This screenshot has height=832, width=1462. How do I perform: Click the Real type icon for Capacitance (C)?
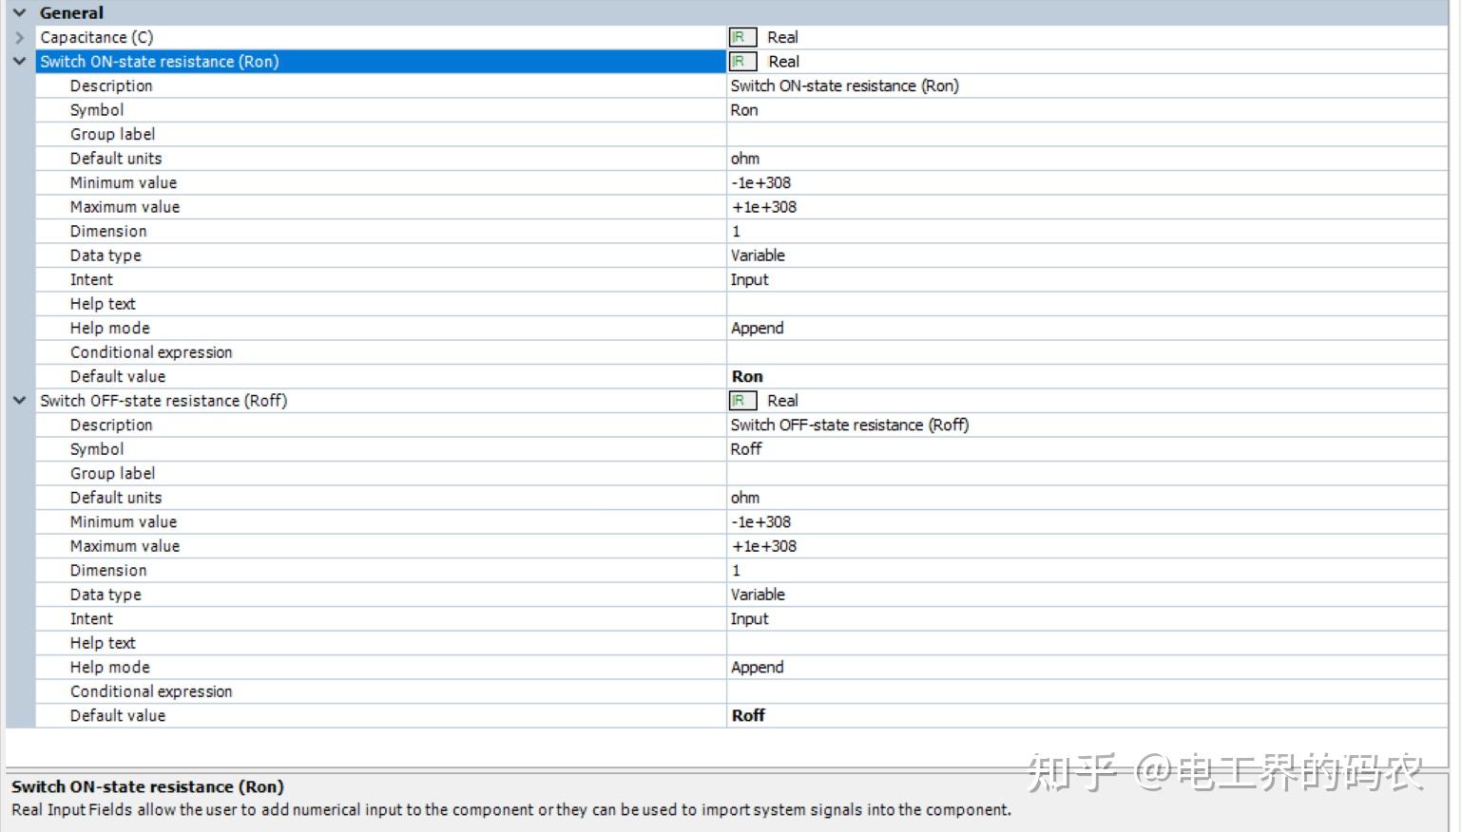pyautogui.click(x=741, y=37)
